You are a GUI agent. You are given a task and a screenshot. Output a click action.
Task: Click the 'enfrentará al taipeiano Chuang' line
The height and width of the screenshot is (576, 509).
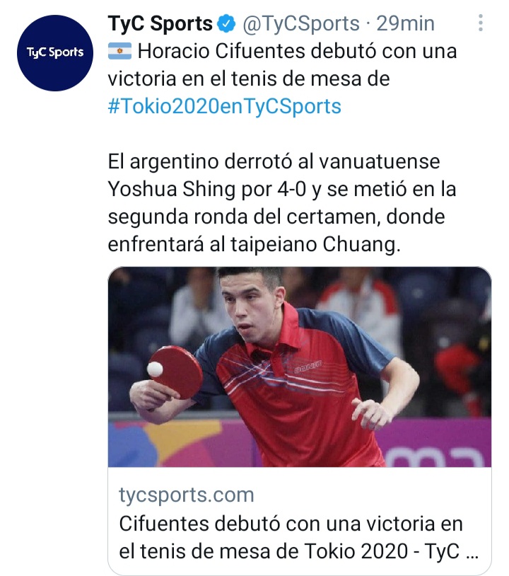click(x=254, y=244)
